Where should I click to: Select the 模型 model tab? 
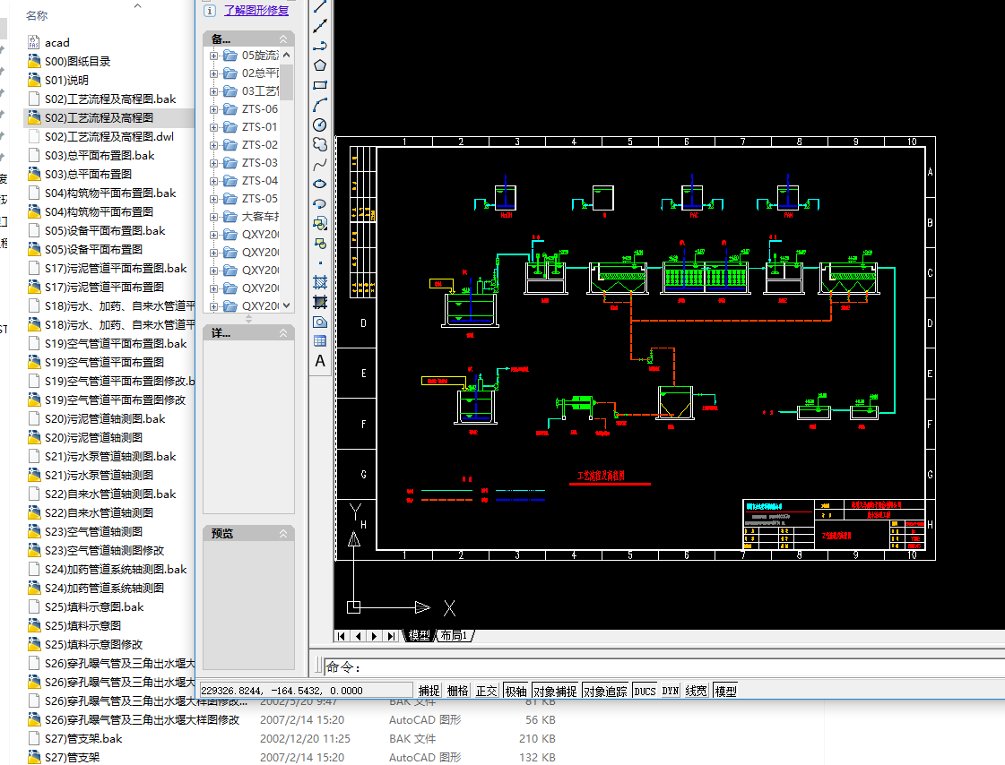419,635
